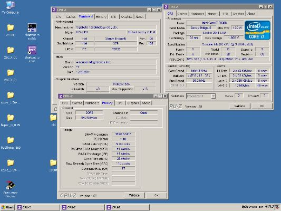Click the Command Rate '1T' value
The image size is (281, 211).
123,168
